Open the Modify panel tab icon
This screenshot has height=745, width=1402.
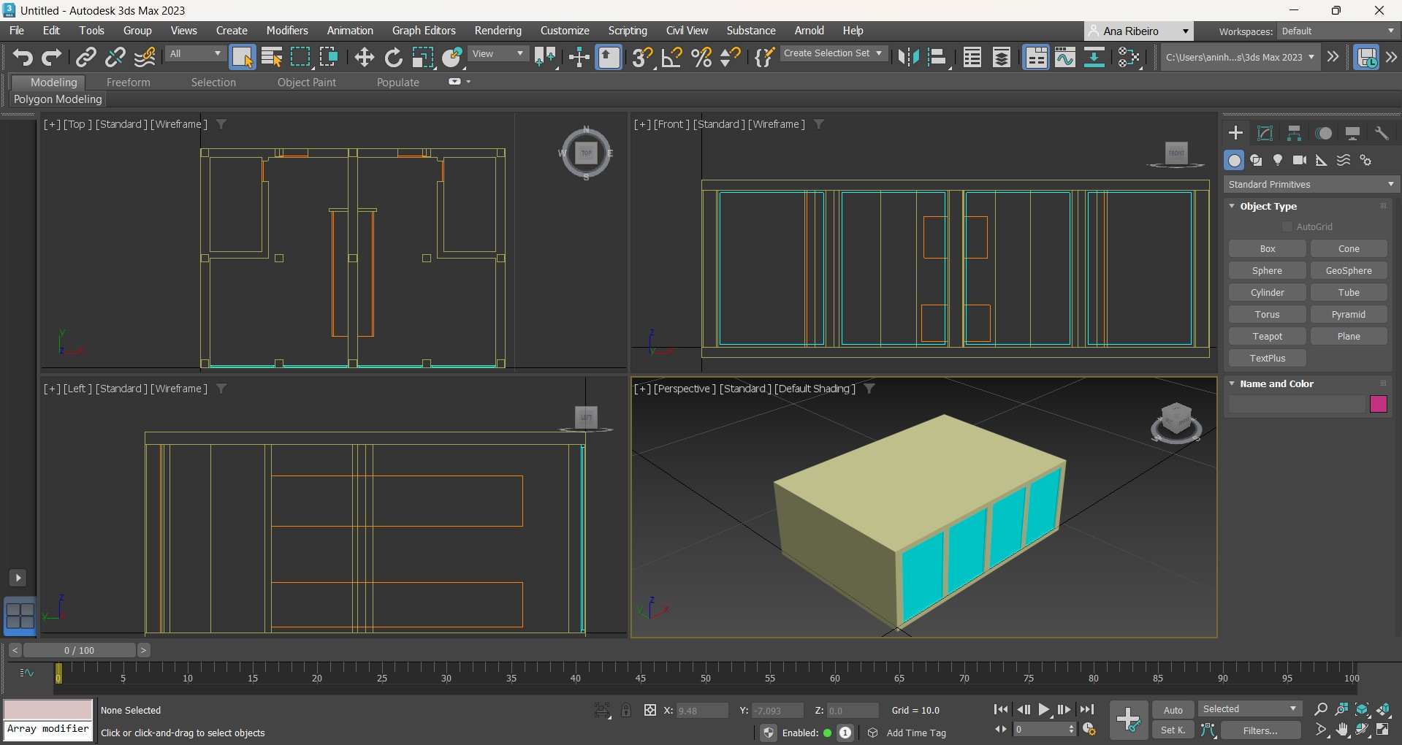[1265, 133]
